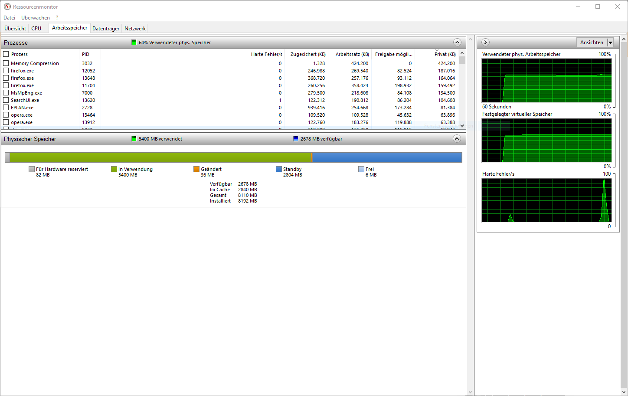Image resolution: width=628 pixels, height=396 pixels.
Task: Collapse the Prozesse section
Action: (457, 42)
